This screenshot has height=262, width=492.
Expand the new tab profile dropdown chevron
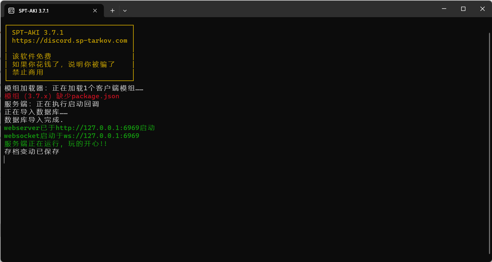(x=125, y=11)
